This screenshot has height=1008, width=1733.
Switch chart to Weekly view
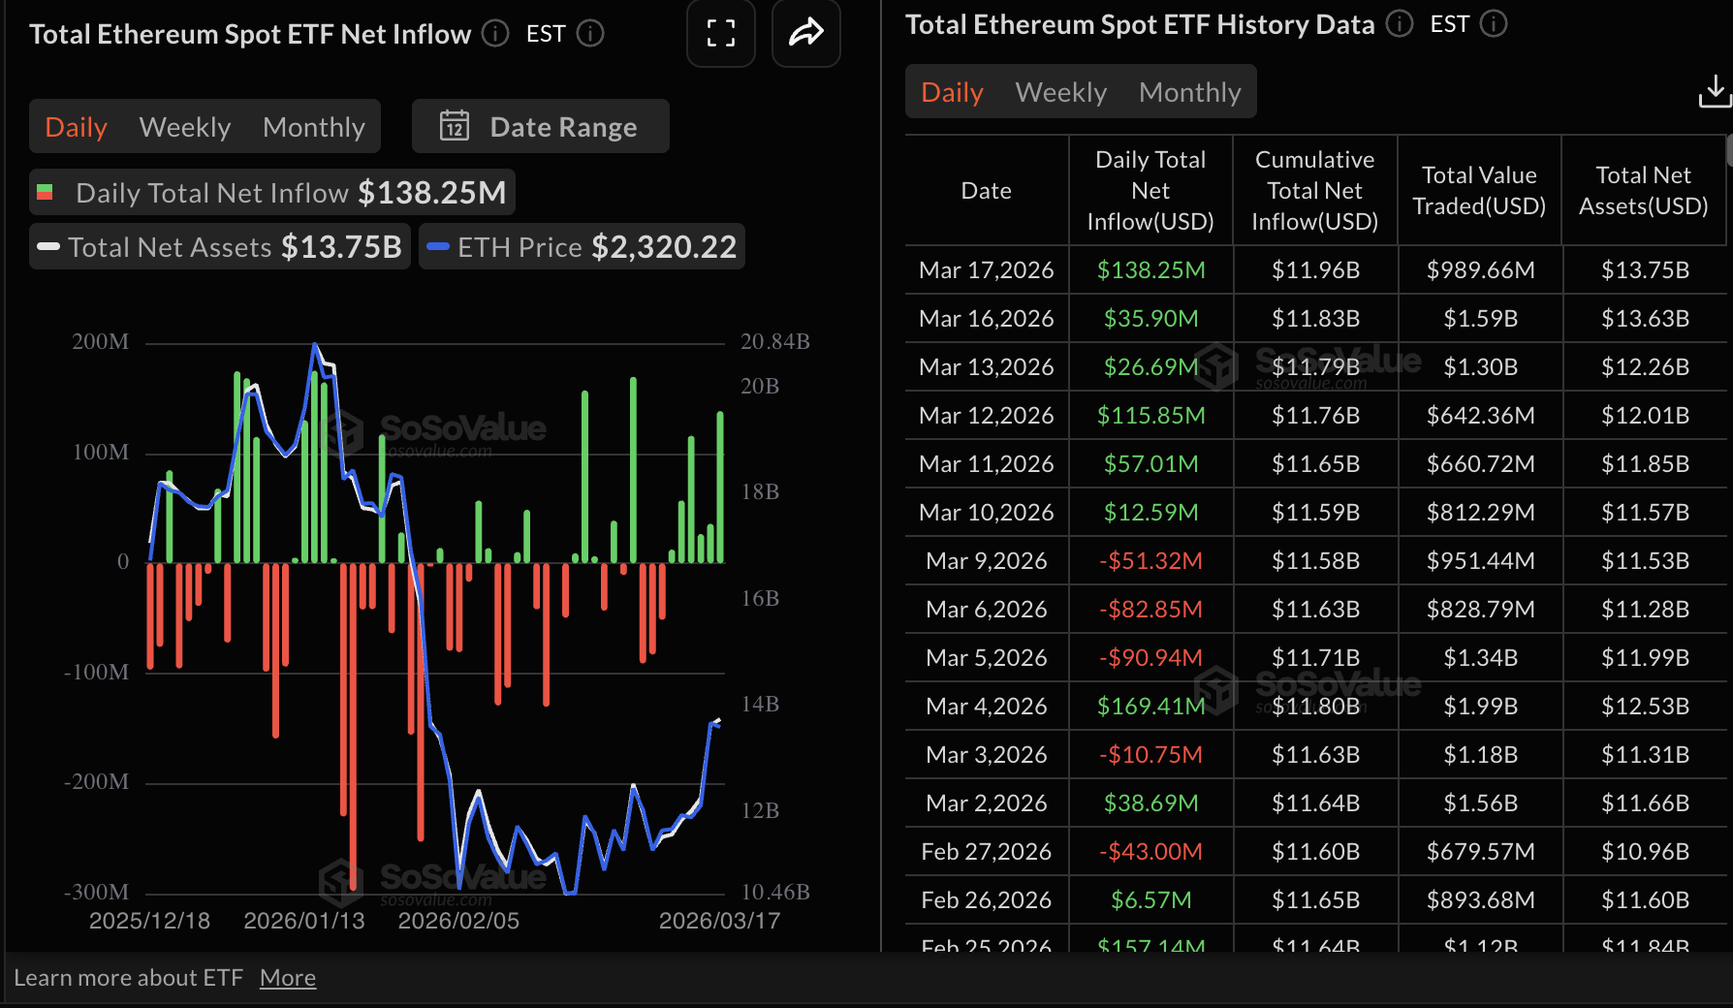coord(184,127)
